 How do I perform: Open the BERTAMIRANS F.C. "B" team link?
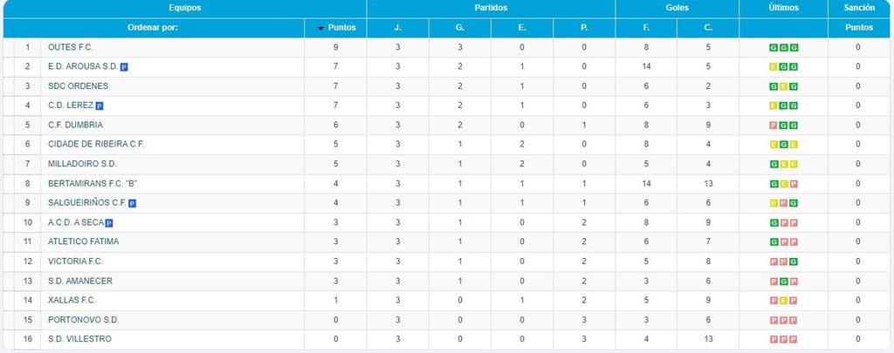tap(93, 184)
